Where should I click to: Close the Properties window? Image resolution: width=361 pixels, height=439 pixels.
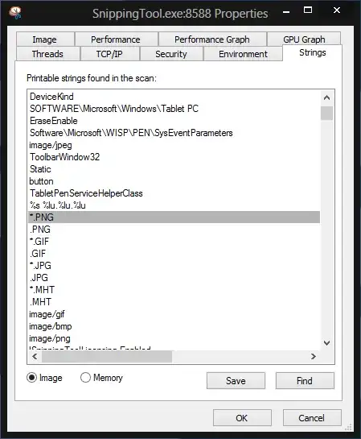click(x=337, y=10)
